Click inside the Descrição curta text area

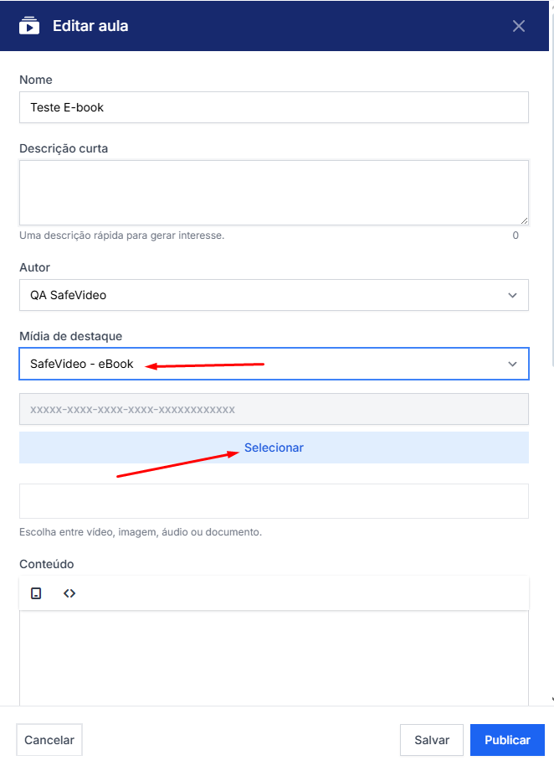[x=274, y=193]
